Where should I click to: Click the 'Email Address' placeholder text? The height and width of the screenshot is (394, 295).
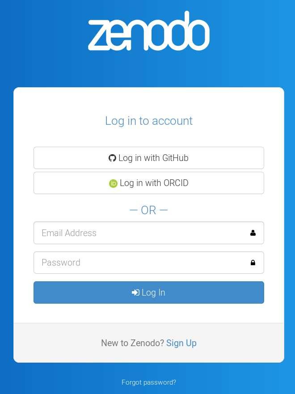(69, 233)
